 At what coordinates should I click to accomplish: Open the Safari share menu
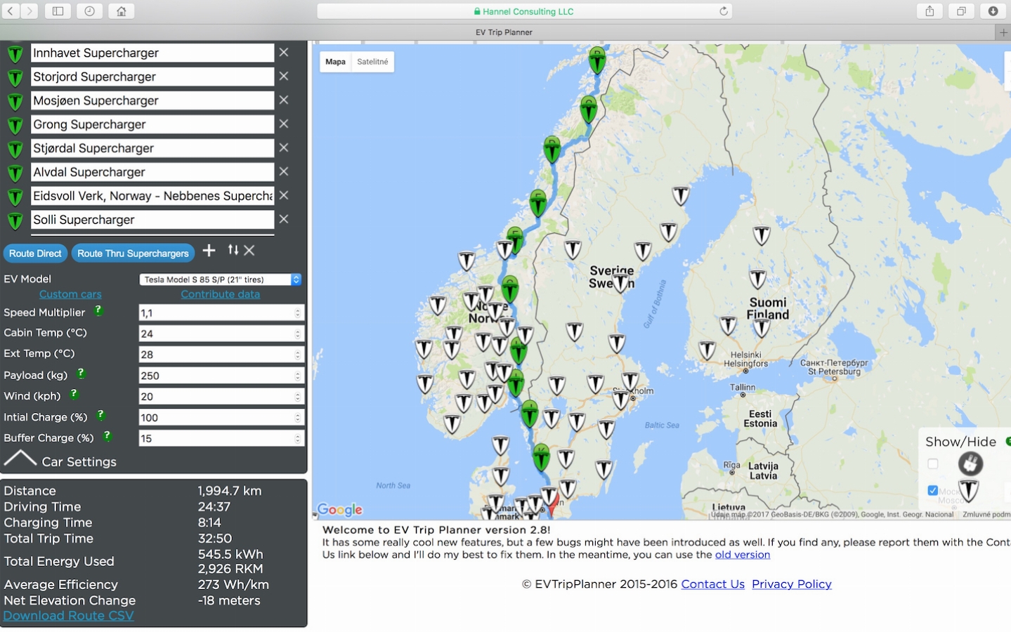(930, 11)
